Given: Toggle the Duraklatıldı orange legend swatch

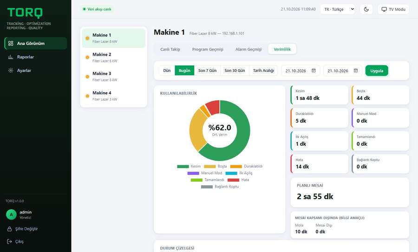Looking at the screenshot, I should pos(236,167).
